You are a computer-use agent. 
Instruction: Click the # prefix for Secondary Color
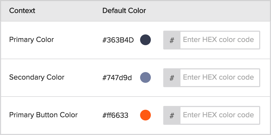172,78
